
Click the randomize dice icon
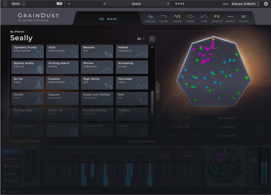click(x=60, y=4)
